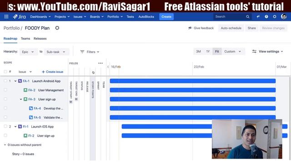The width and height of the screenshot is (291, 164).
Task: Click the FI-1 epic type icon
Action: [x=20, y=127]
